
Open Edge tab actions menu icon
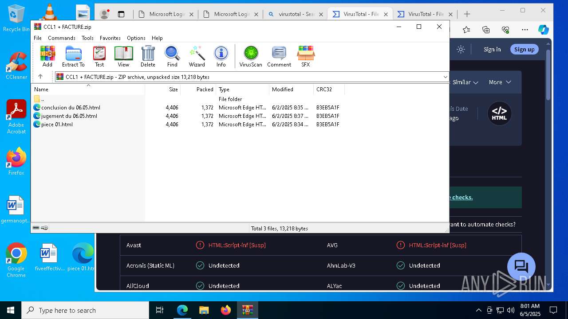point(121,14)
